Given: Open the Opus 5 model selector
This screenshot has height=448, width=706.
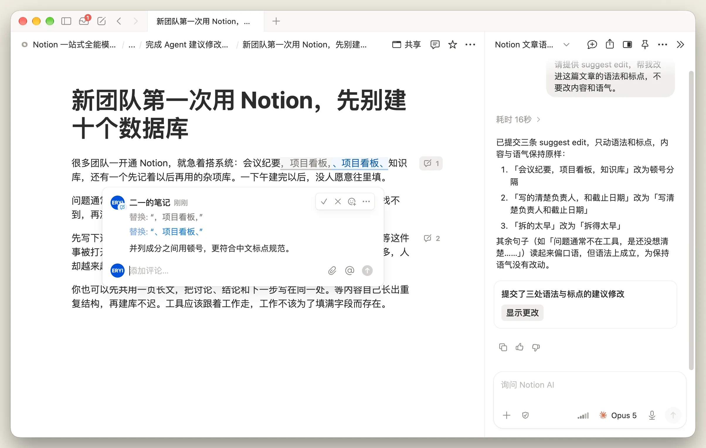Looking at the screenshot, I should click(x=618, y=415).
